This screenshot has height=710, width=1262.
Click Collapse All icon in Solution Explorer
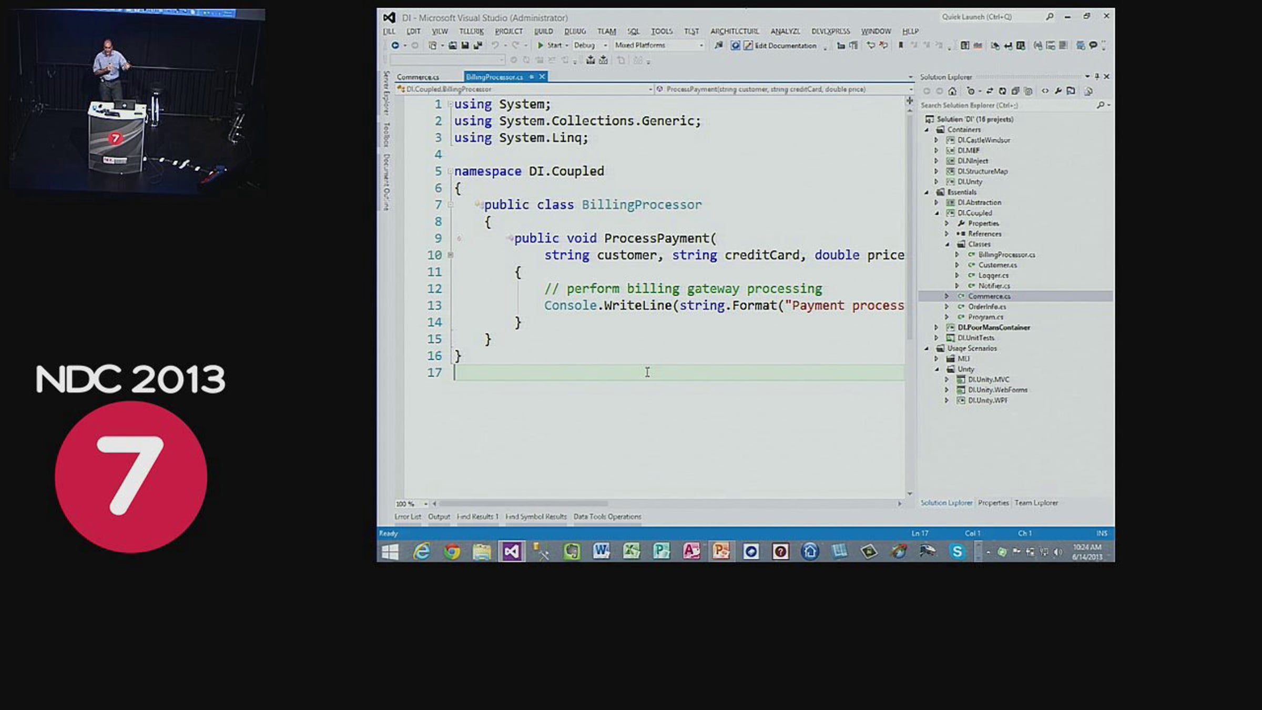(x=1015, y=91)
